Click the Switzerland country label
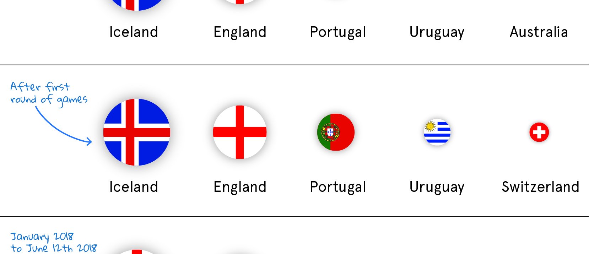The height and width of the screenshot is (254, 589). [540, 187]
